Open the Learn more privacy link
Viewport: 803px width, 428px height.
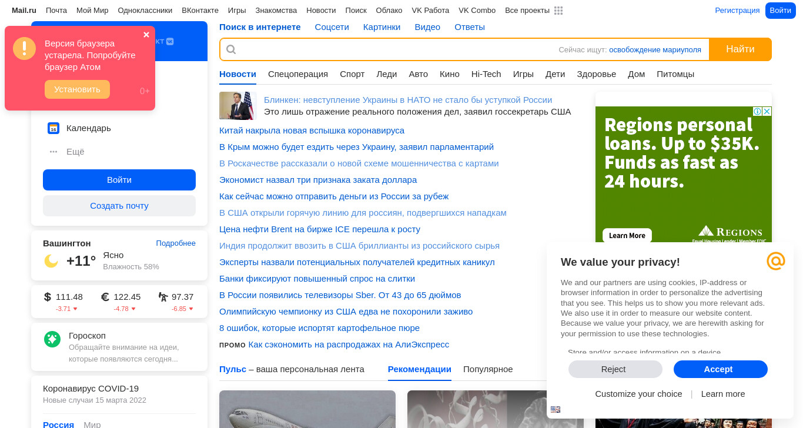[723, 394]
